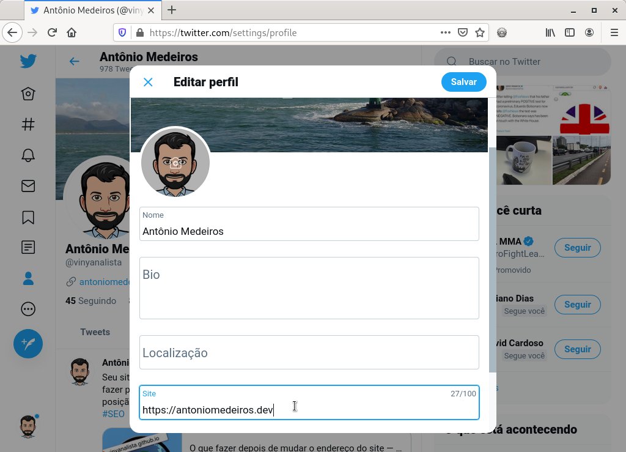The width and height of the screenshot is (626, 452).
Task: Click the #SEO hashtag link
Action: [113, 414]
